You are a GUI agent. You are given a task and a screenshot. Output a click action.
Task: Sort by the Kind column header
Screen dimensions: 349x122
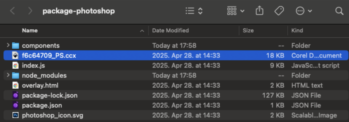[297, 31]
